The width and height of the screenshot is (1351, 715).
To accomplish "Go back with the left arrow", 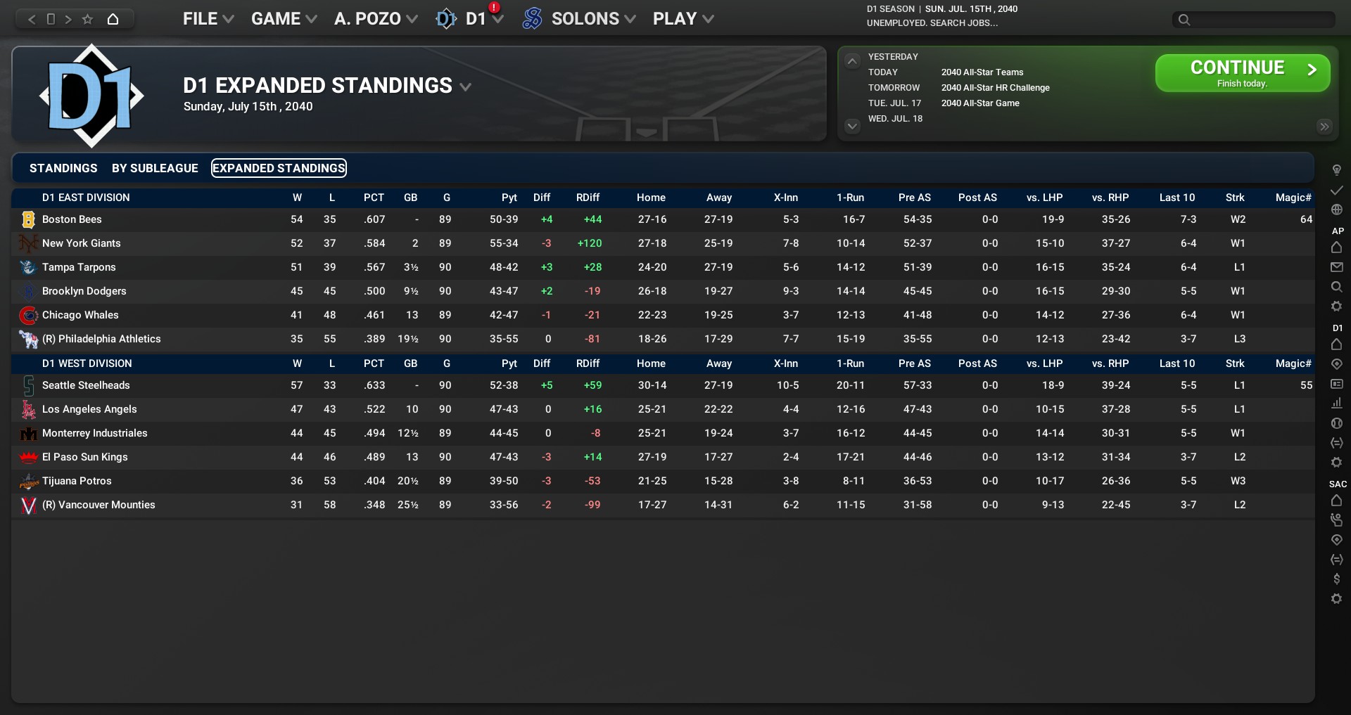I will (x=32, y=19).
